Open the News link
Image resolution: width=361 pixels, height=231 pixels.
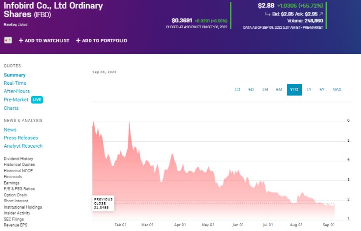click(x=10, y=130)
